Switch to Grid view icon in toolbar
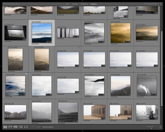The image size is (165, 132). coord(5,127)
